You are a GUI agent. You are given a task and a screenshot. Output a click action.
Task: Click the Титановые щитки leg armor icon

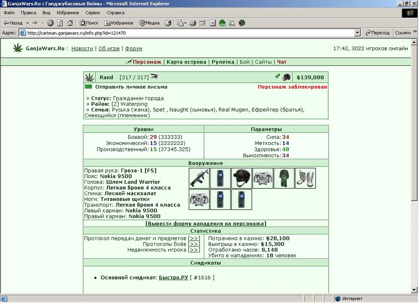pos(305,178)
